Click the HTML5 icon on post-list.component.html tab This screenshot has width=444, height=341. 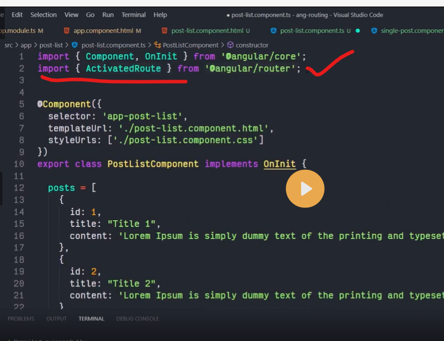164,30
